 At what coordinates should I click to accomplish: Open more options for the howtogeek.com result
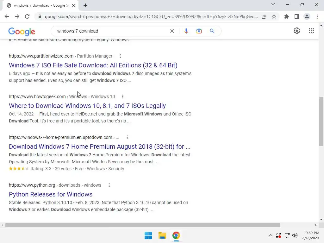tap(123, 97)
